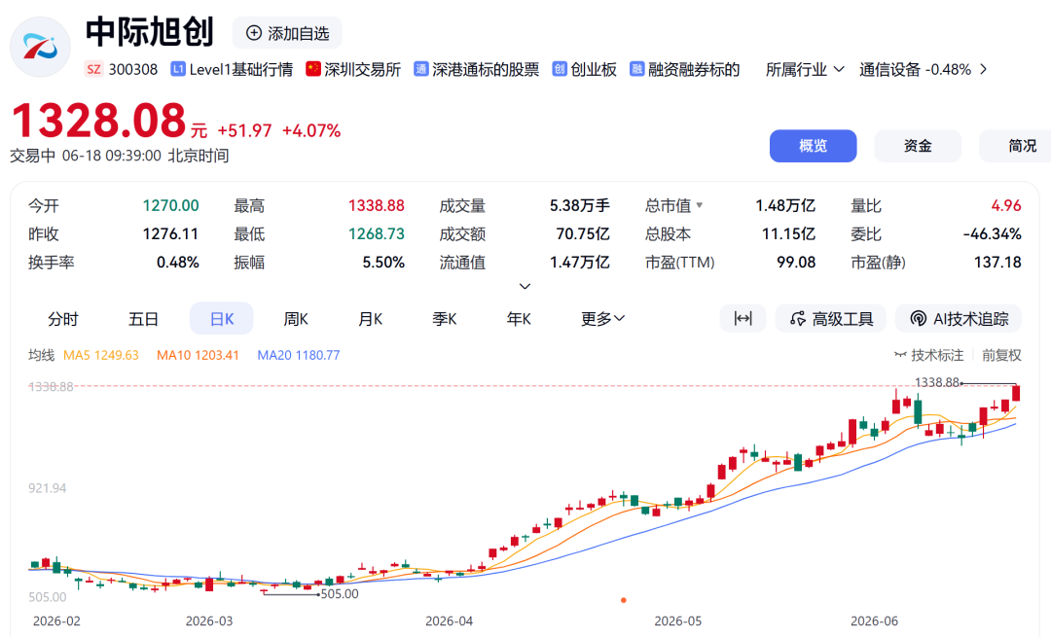The width and height of the screenshot is (1051, 637).
Task: Add stock via 添加自选 button
Action: tap(287, 33)
